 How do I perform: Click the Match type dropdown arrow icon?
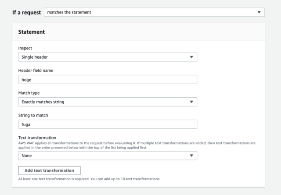[191, 102]
